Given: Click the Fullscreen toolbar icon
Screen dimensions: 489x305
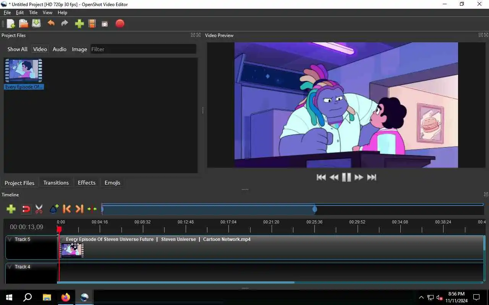Looking at the screenshot, I should [105, 24].
